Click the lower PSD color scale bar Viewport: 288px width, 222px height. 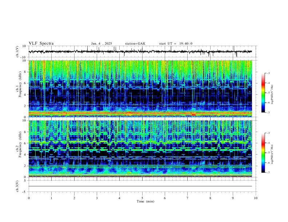click(x=263, y=153)
